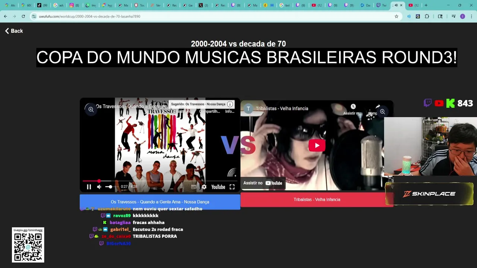Open the YouTube logo link on left video

(x=218, y=187)
